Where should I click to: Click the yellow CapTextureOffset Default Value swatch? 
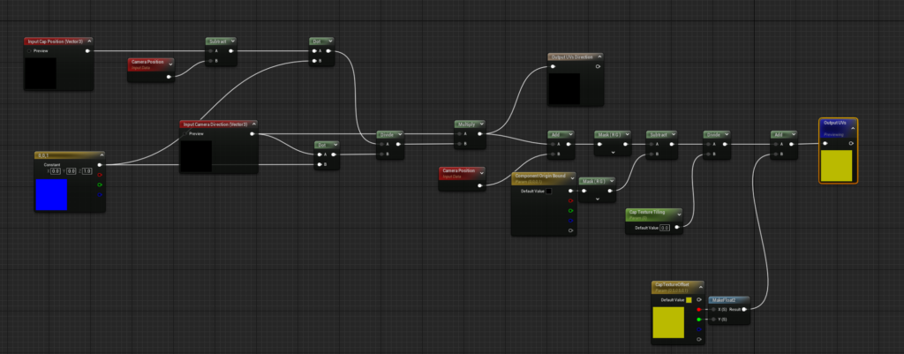(689, 300)
